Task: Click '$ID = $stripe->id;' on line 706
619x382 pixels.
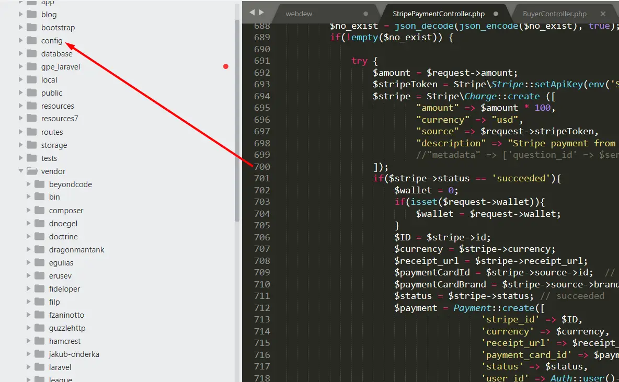Action: pos(442,237)
